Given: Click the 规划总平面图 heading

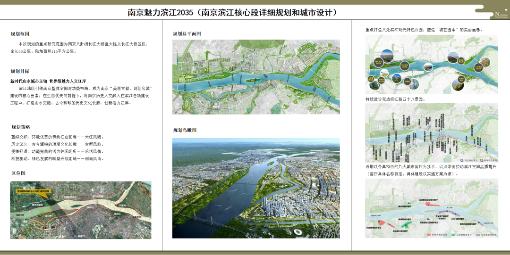Looking at the screenshot, I should 187,34.
